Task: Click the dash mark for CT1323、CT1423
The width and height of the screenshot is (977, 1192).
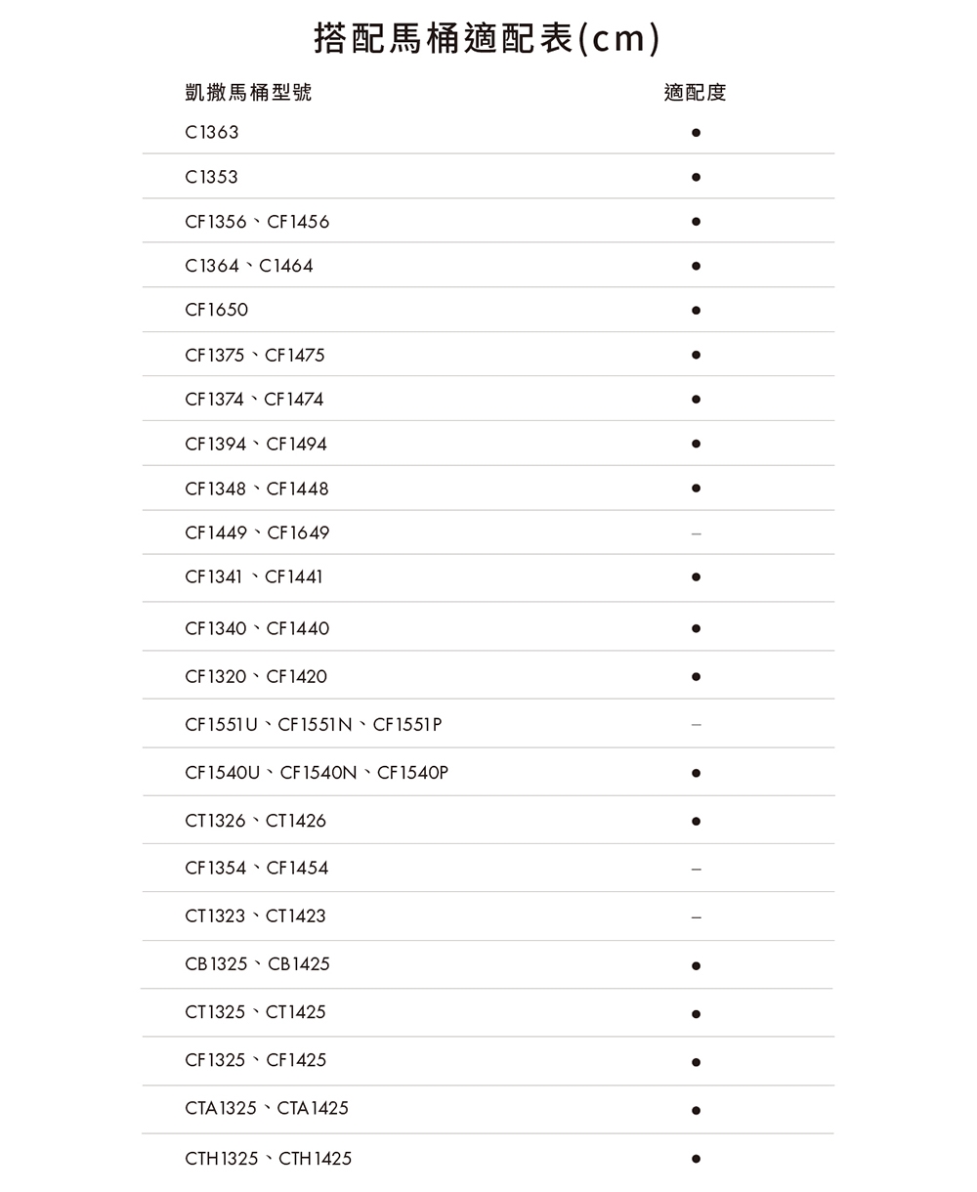Action: tap(695, 917)
